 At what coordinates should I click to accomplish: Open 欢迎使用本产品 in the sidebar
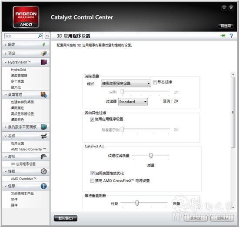pyautogui.click(x=22, y=194)
